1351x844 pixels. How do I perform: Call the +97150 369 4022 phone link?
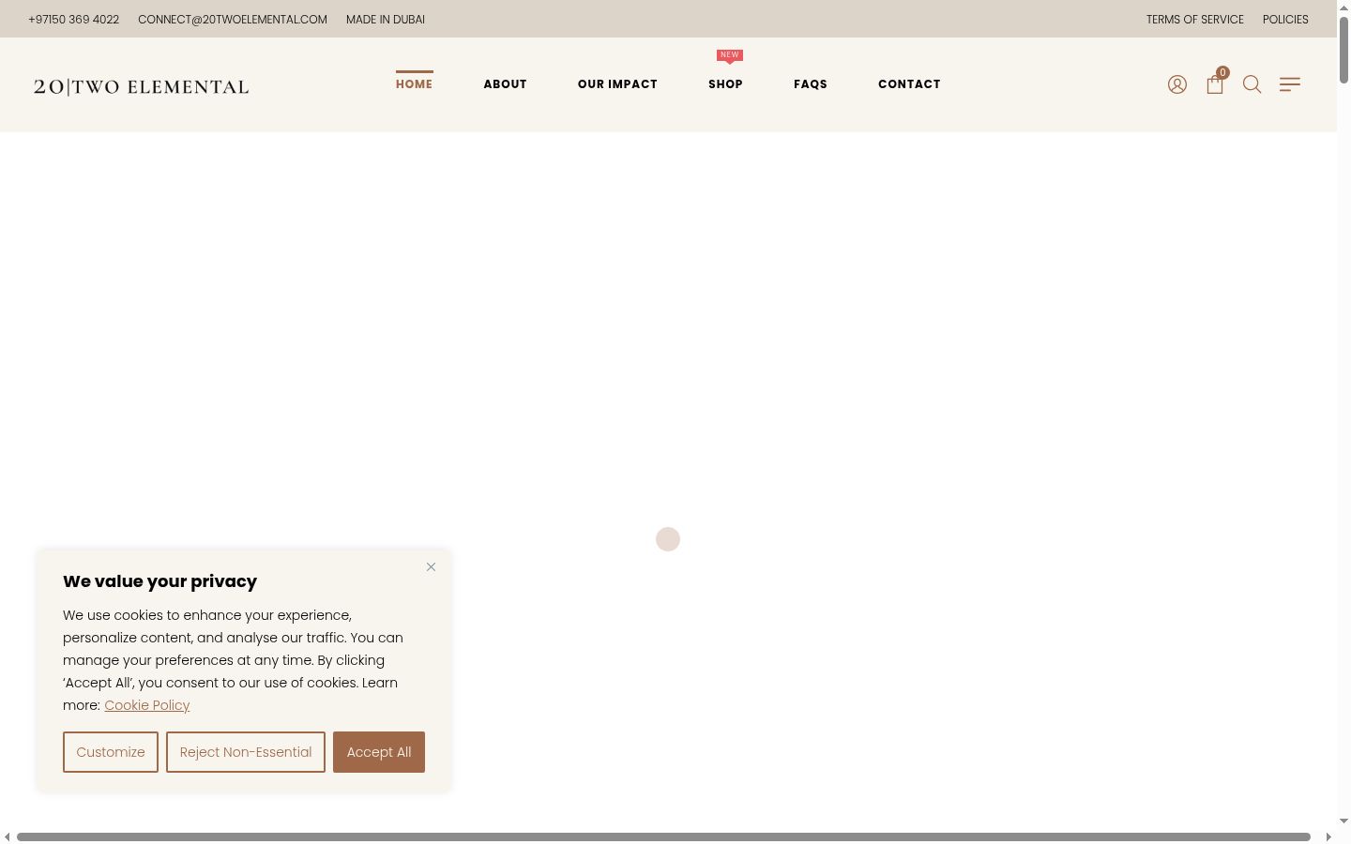tap(73, 19)
